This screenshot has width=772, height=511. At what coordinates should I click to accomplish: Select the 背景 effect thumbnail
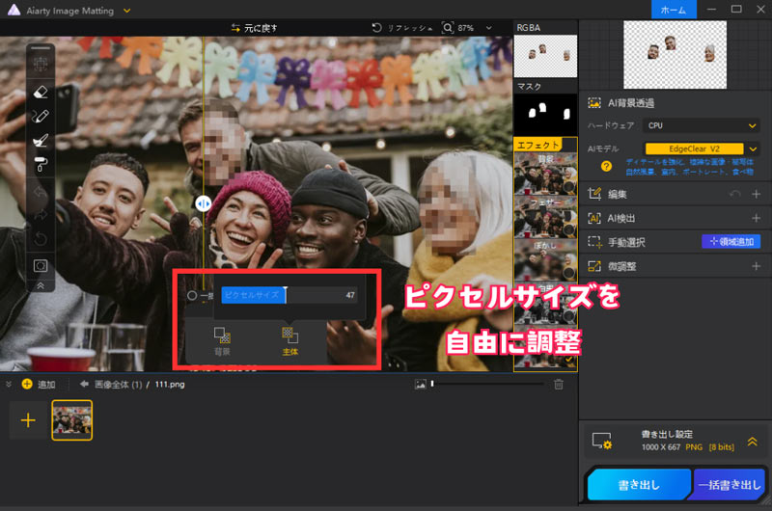(545, 174)
